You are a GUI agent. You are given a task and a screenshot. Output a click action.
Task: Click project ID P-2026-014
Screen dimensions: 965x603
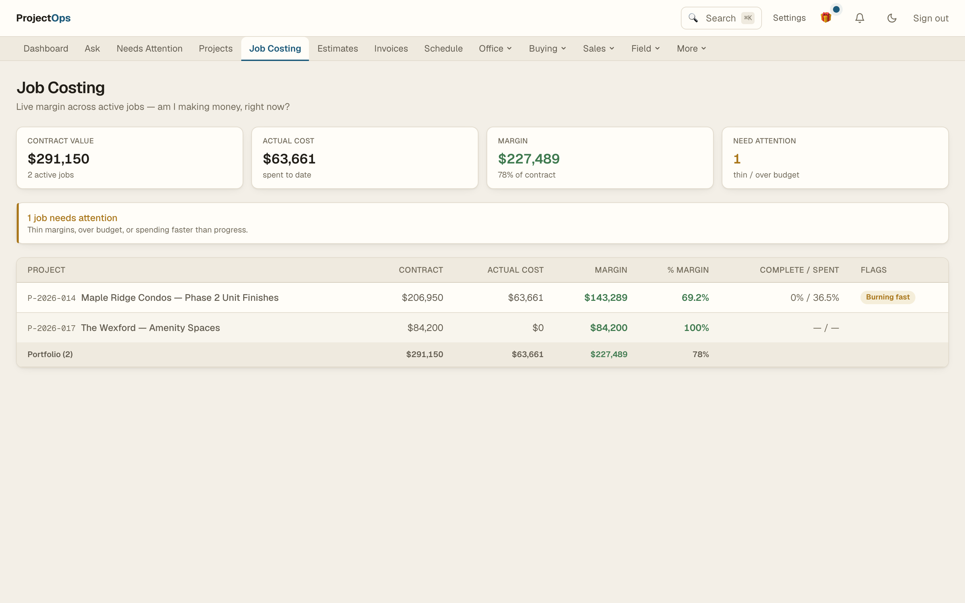coord(52,298)
